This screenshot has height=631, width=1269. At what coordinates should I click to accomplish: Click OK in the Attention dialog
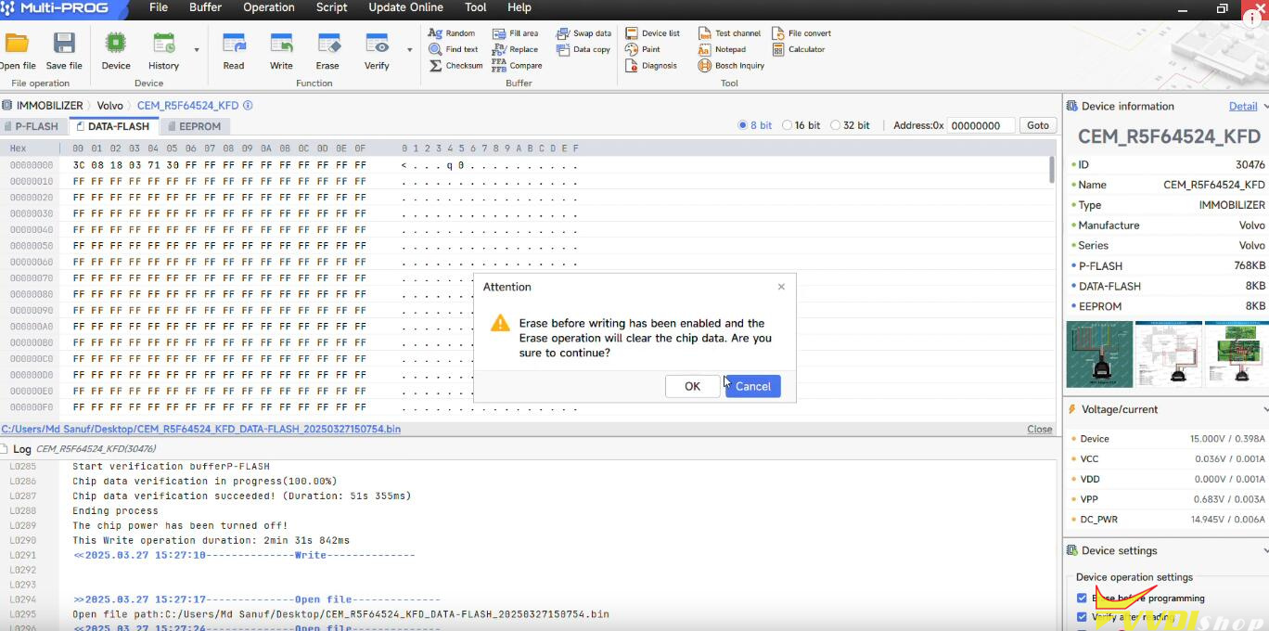(692, 386)
